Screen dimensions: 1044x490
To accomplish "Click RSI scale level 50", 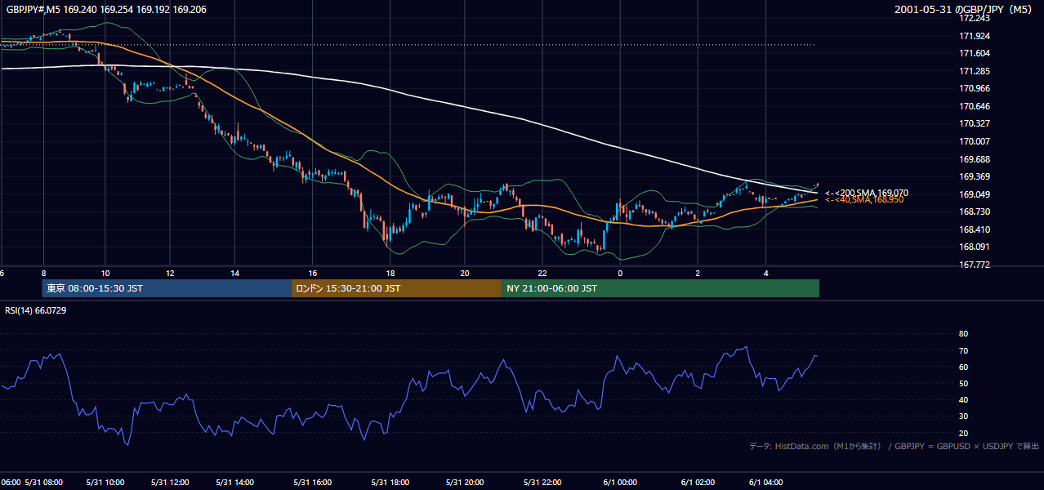I will [x=963, y=383].
